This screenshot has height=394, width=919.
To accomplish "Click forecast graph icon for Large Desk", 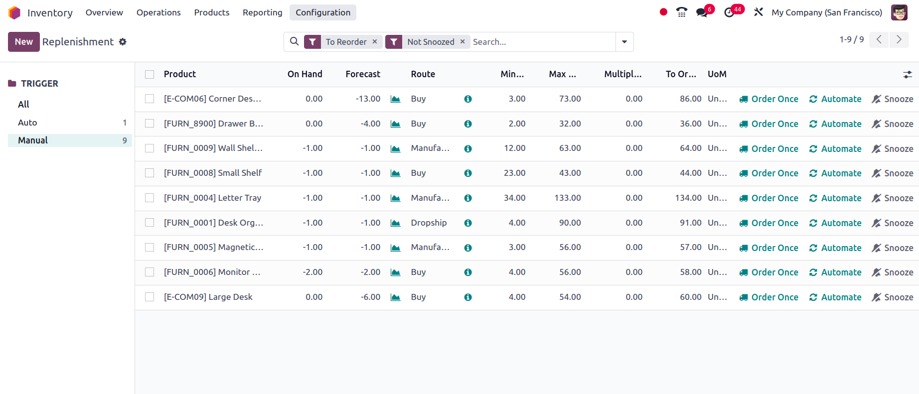I will [395, 297].
